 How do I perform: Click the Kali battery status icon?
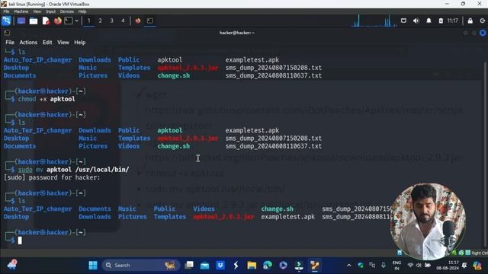pyautogui.click(x=441, y=21)
